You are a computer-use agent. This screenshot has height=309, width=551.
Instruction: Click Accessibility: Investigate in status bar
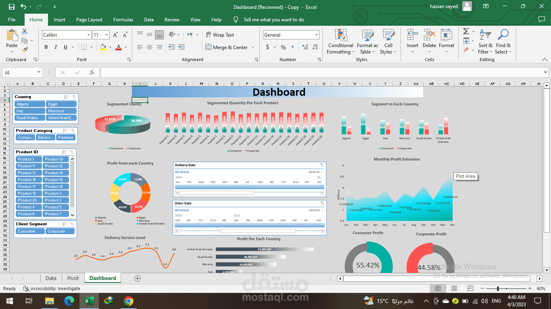tap(52, 288)
